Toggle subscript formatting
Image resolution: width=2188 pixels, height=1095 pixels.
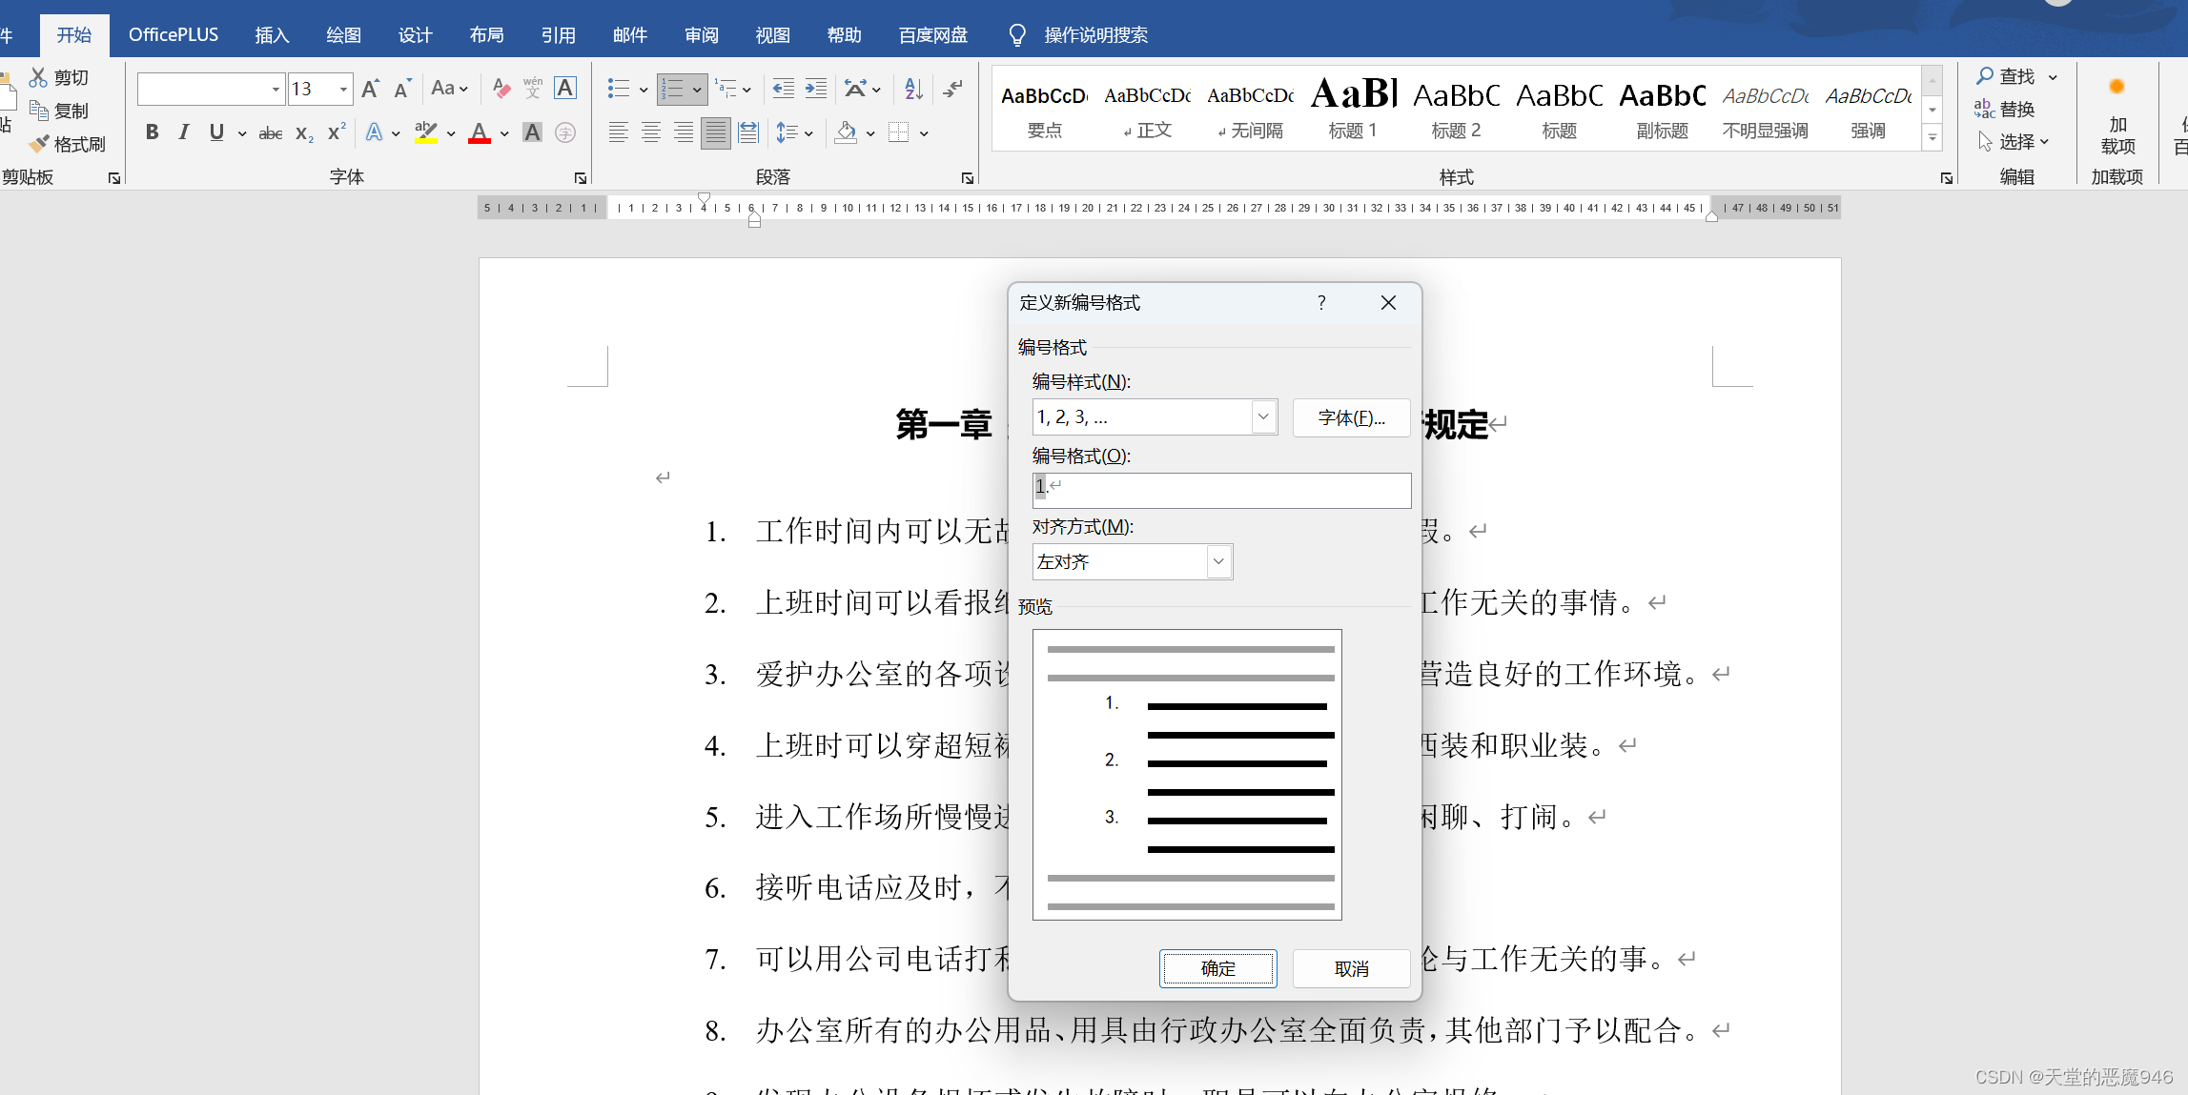pyautogui.click(x=304, y=133)
